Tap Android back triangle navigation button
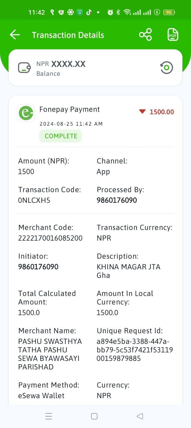191x428 pixels. click(140, 416)
